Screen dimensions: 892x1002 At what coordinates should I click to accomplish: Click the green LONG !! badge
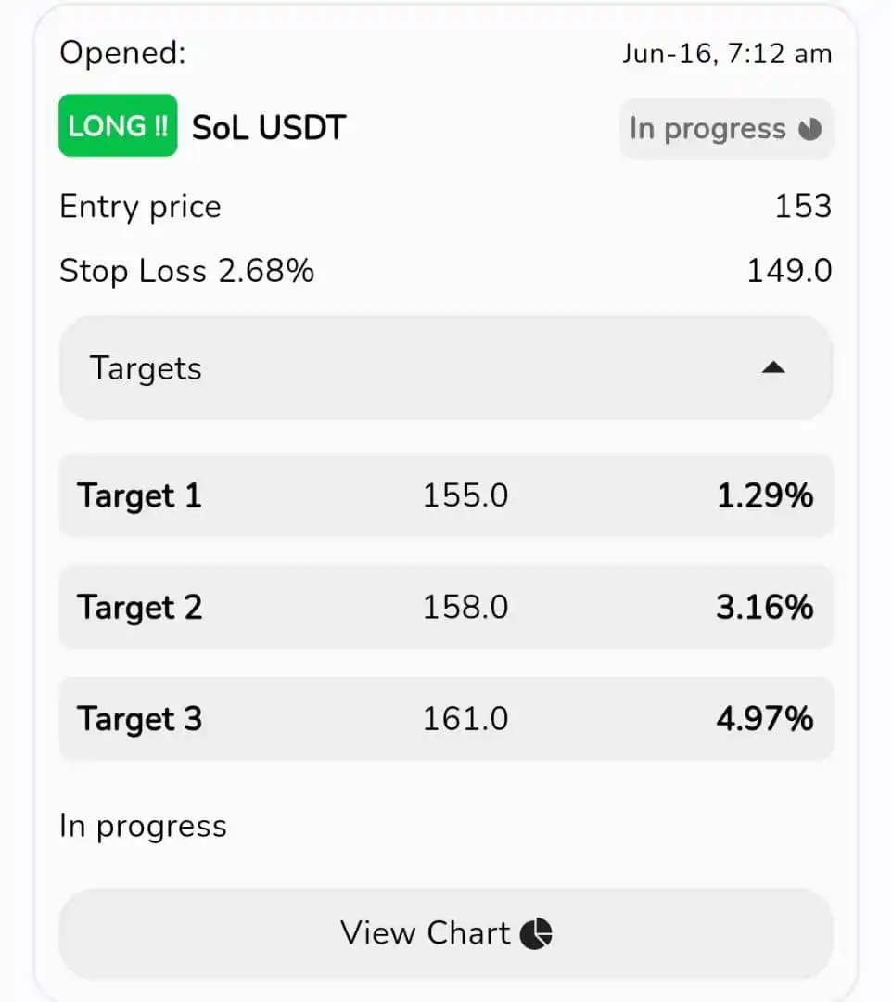pos(118,125)
